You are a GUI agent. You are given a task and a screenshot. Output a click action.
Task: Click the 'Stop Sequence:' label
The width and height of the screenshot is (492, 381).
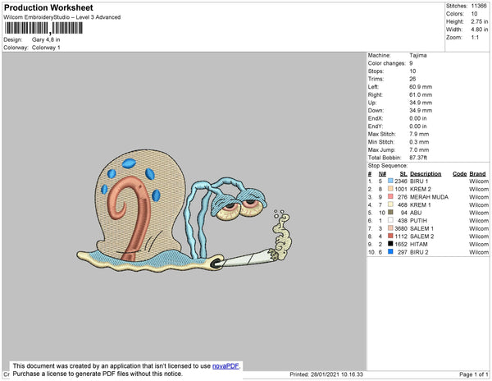coord(388,166)
